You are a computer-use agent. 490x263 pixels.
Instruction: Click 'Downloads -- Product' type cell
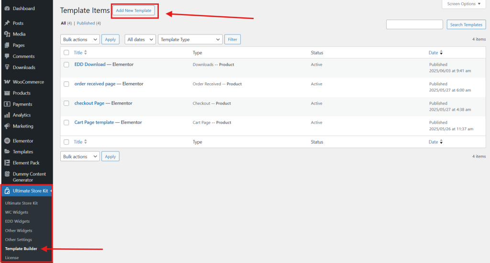[x=213, y=64]
